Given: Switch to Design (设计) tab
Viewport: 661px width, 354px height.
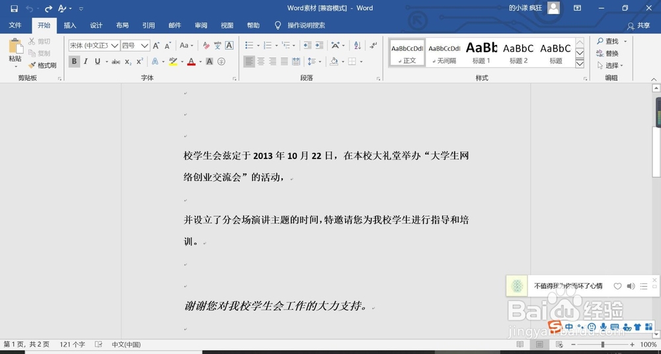Looking at the screenshot, I should (x=96, y=25).
